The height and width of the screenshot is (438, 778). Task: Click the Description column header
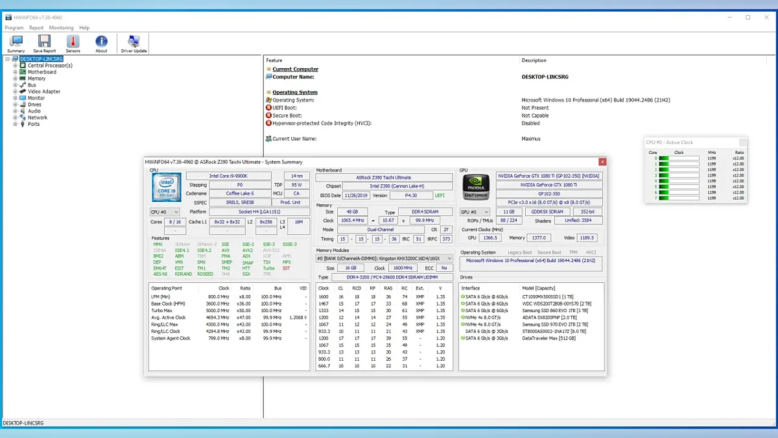(534, 60)
